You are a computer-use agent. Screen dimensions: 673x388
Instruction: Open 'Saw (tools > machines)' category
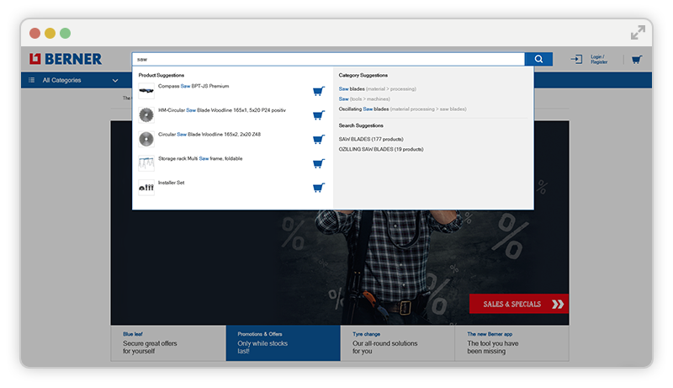(364, 98)
